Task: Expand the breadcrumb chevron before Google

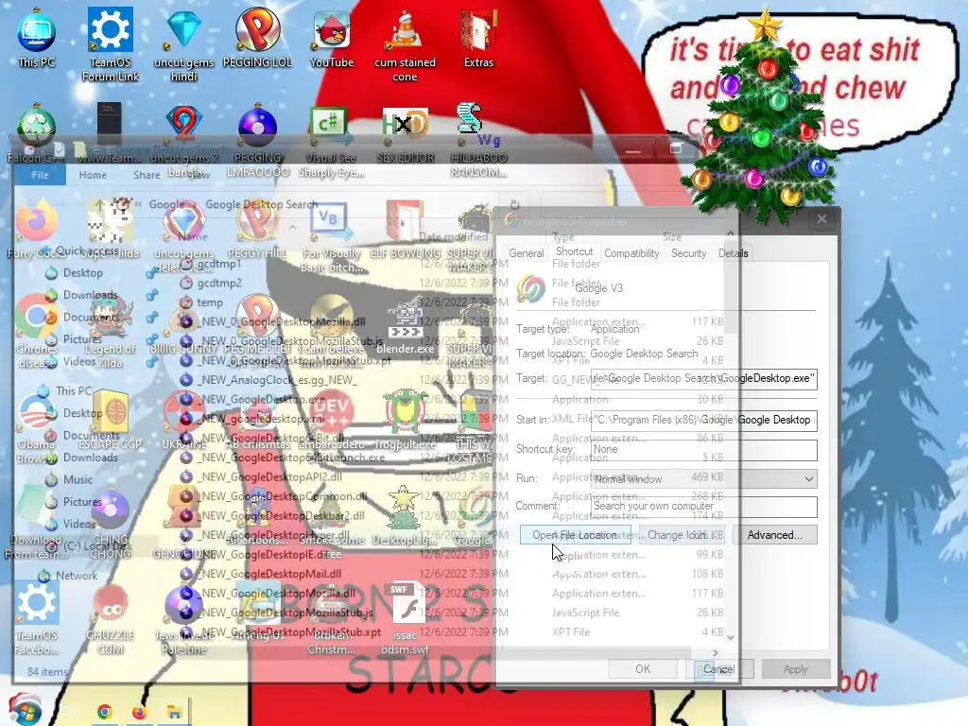Action: (x=139, y=204)
